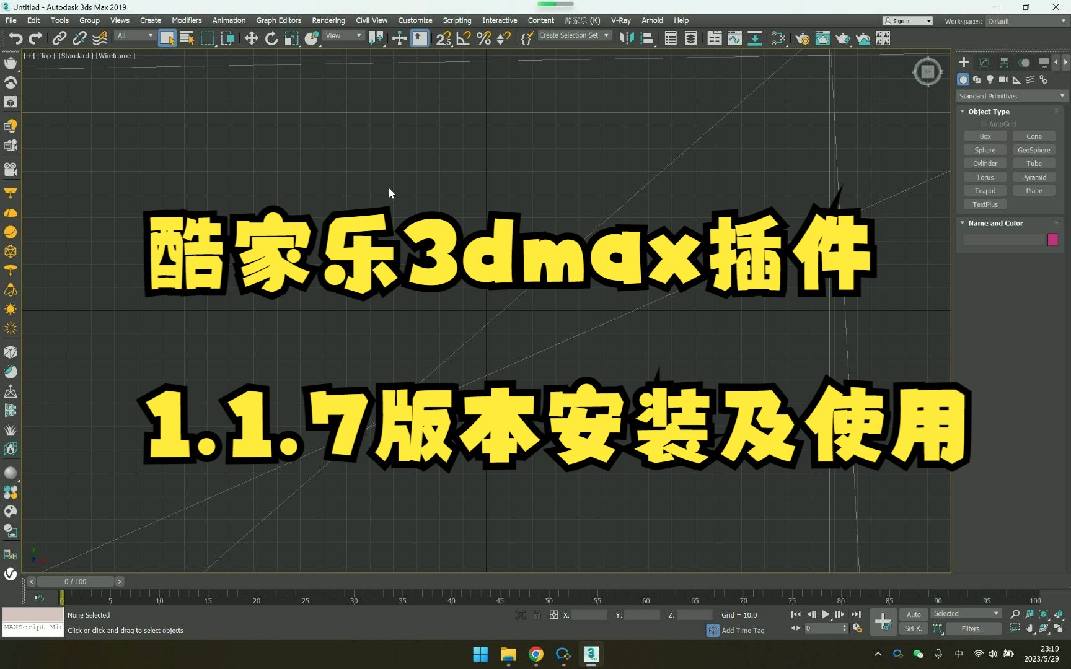Enable the AutoGrid checkbox

984,124
